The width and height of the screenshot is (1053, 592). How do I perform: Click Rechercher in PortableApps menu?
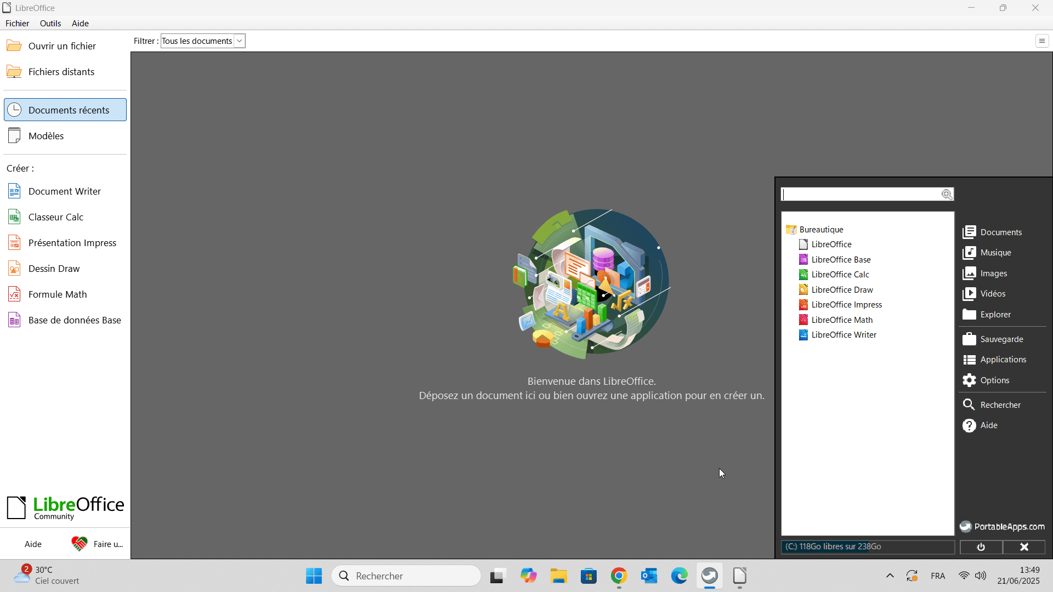click(991, 405)
